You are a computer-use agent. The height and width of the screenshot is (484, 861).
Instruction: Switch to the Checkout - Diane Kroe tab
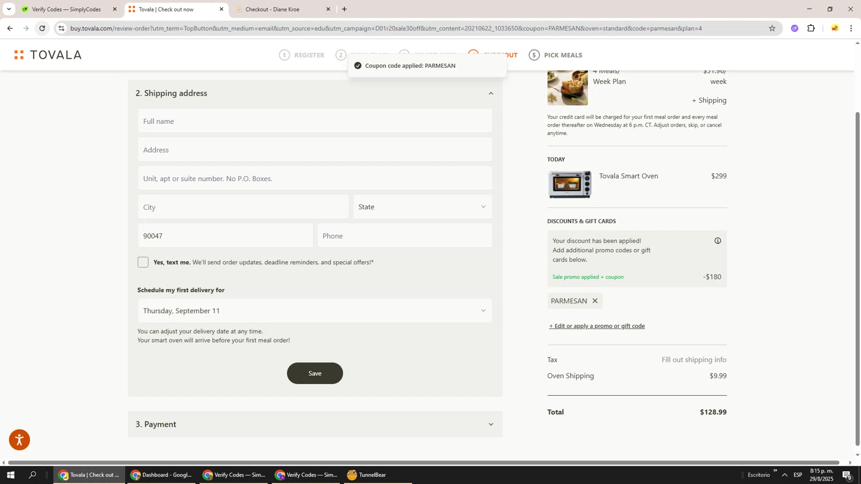tap(281, 9)
